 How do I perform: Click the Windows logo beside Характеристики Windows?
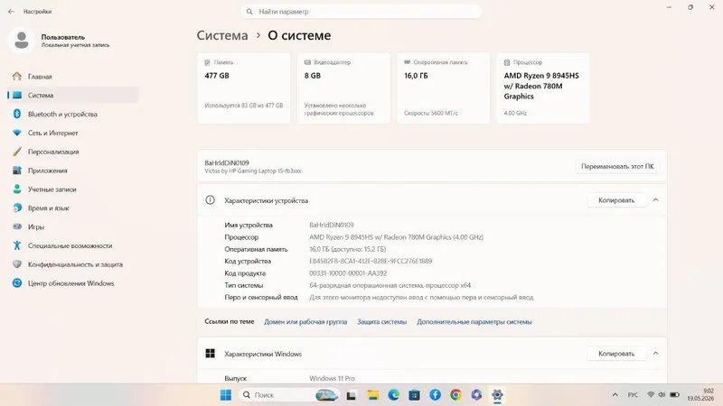click(211, 354)
